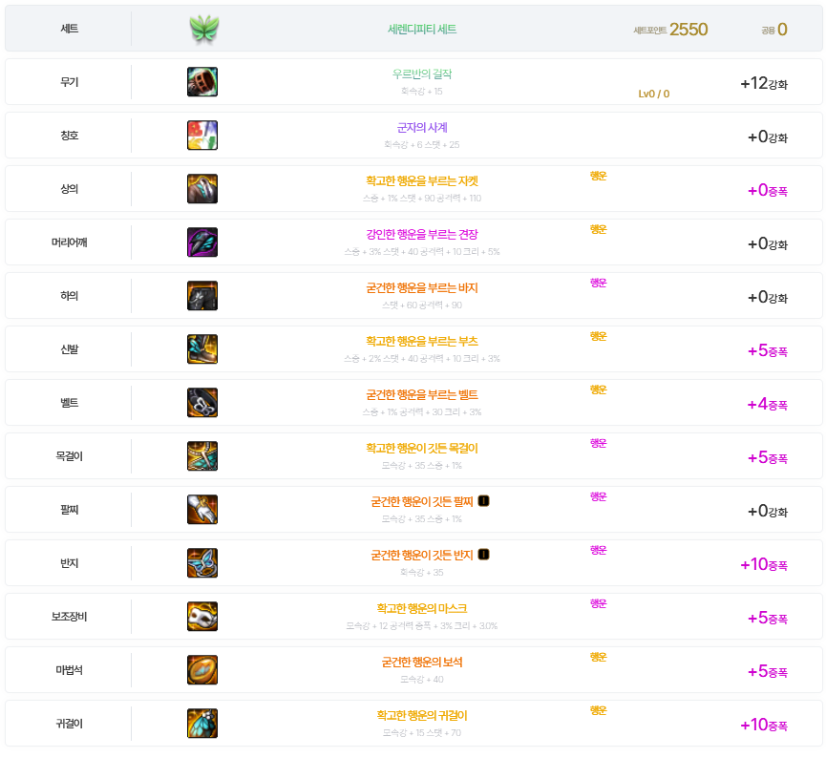Click the 우르반의 걸작 weapon name

(422, 74)
